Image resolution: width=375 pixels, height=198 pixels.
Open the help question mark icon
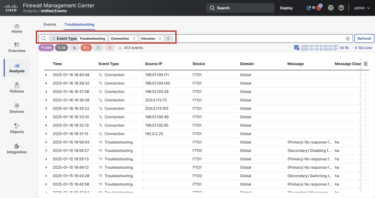tap(341, 8)
